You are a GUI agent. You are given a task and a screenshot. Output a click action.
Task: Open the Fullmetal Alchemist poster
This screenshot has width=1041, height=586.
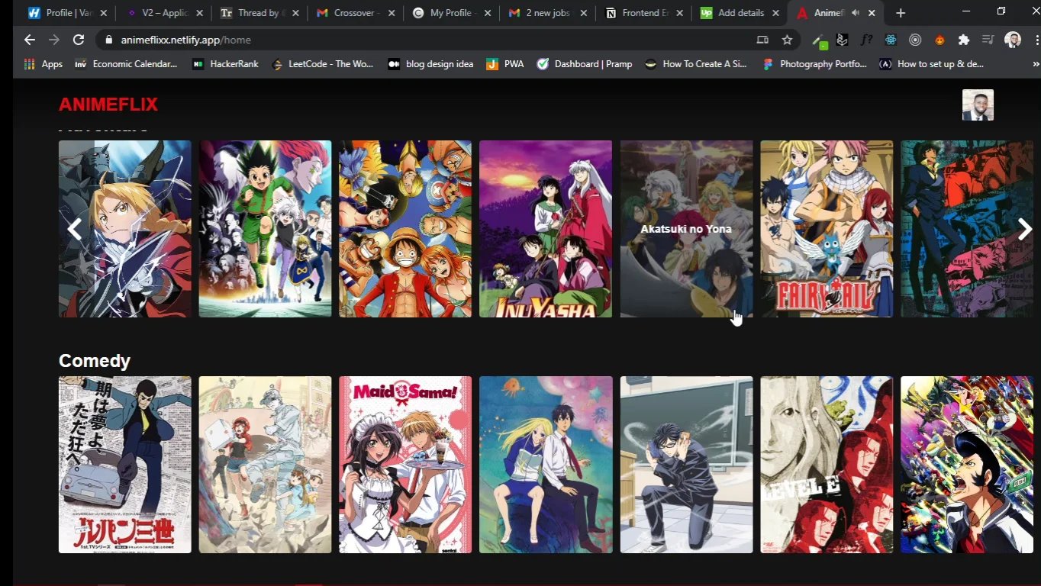(x=125, y=229)
